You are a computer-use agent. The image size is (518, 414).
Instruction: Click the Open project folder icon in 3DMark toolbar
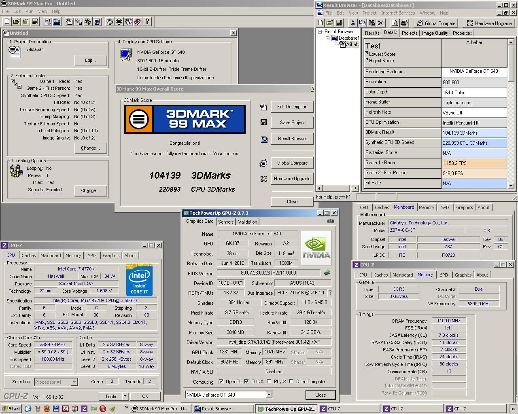point(16,22)
